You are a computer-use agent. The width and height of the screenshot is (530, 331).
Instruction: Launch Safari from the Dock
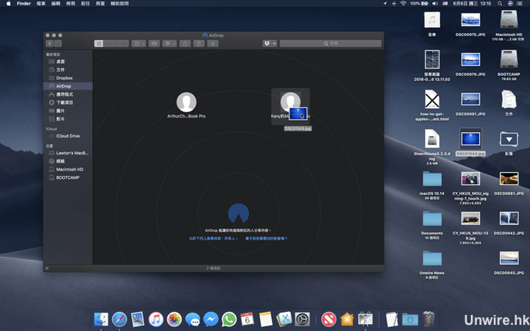[x=119, y=319]
